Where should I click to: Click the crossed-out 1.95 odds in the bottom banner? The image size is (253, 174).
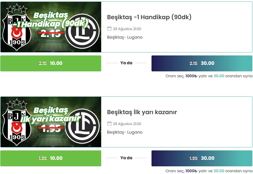pyautogui.click(x=51, y=128)
